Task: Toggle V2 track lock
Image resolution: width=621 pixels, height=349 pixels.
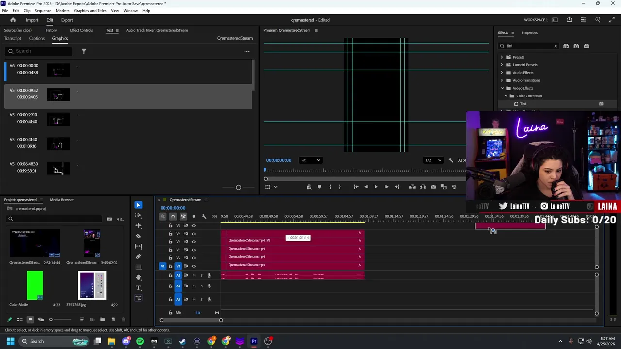Action: [x=170, y=258]
